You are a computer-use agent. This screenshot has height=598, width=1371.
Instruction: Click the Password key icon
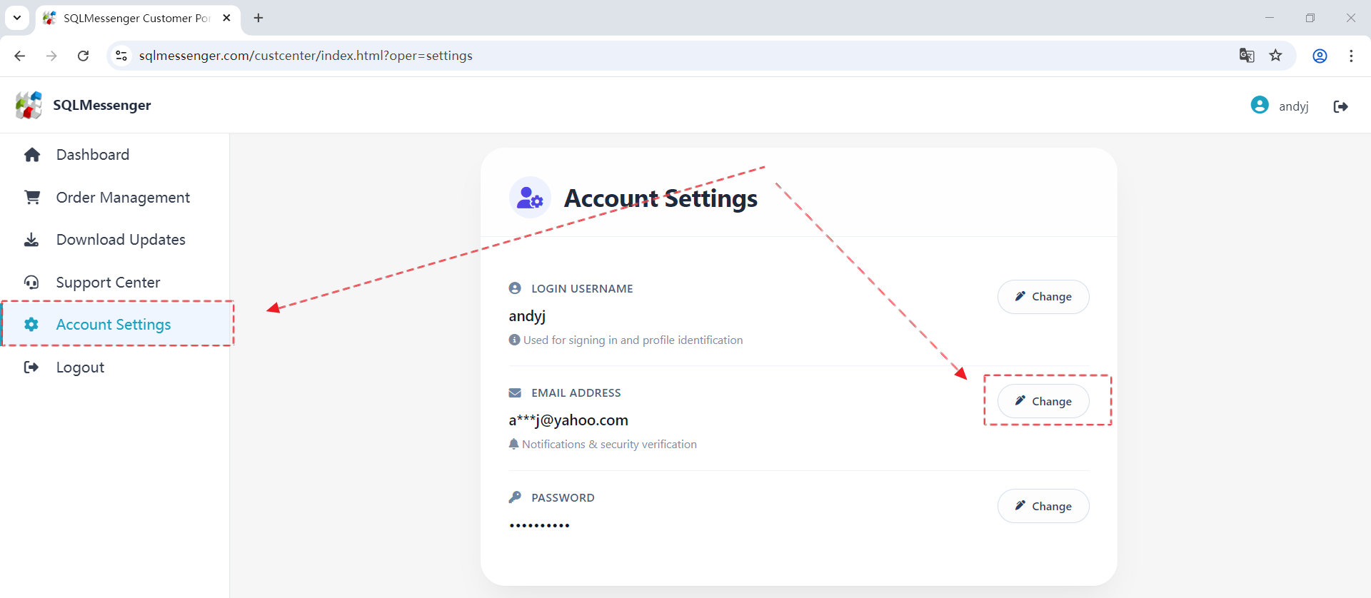coord(515,497)
